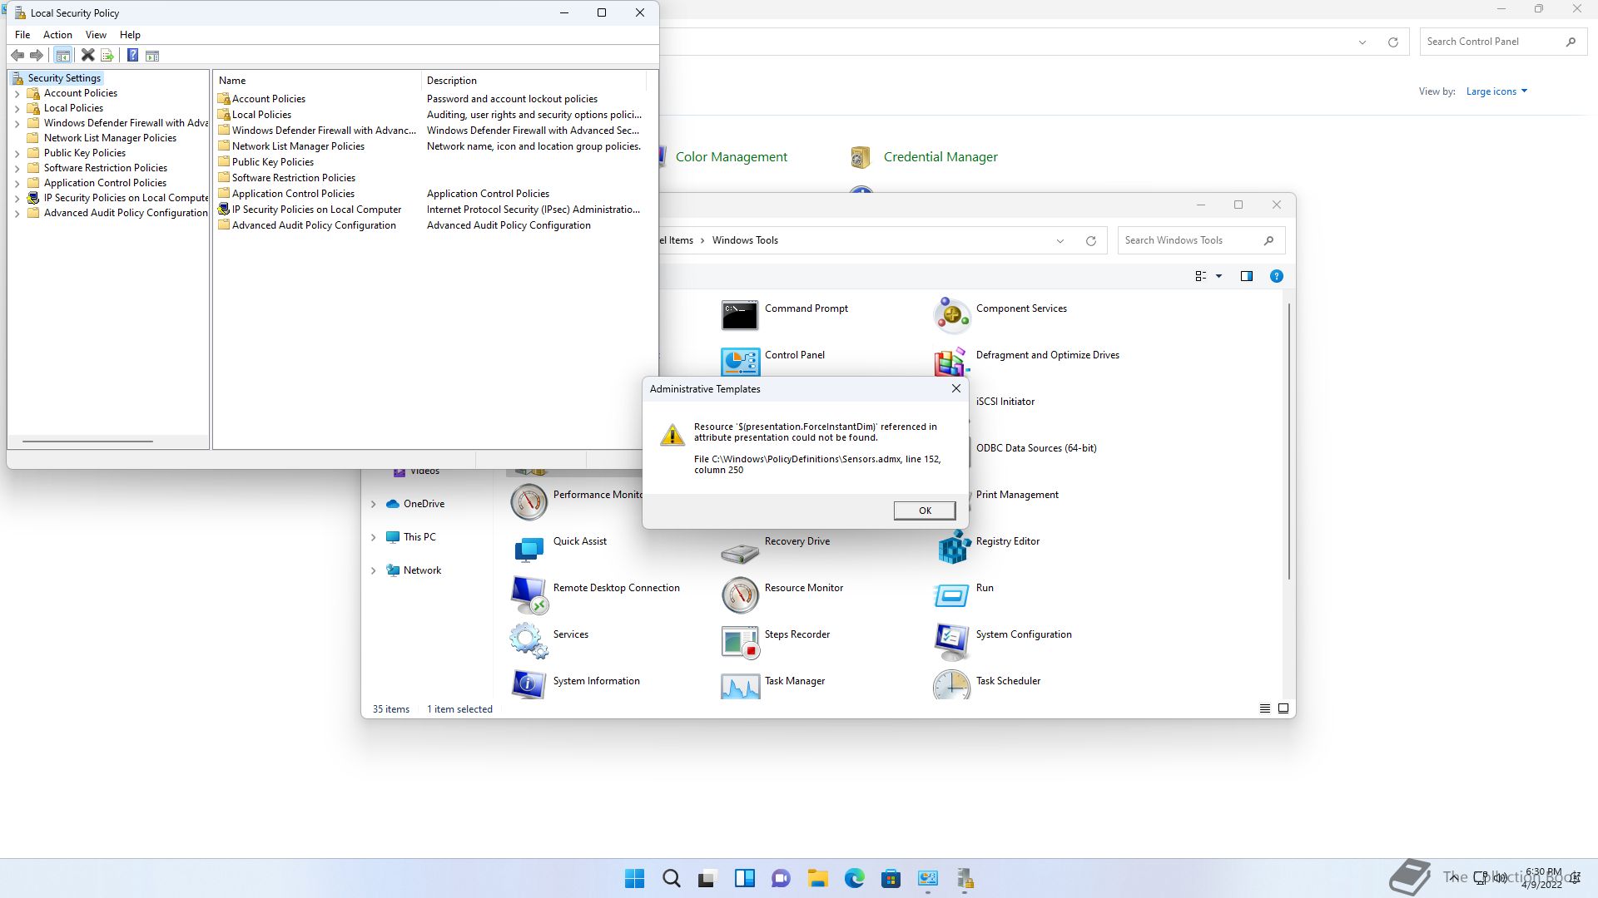The image size is (1598, 898).
Task: Click Help icon in Windows Tools window
Action: [1276, 276]
